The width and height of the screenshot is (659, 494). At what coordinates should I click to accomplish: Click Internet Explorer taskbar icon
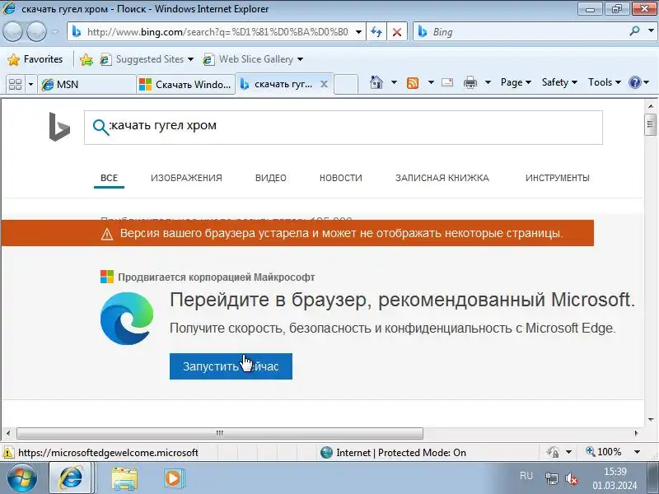[71, 478]
